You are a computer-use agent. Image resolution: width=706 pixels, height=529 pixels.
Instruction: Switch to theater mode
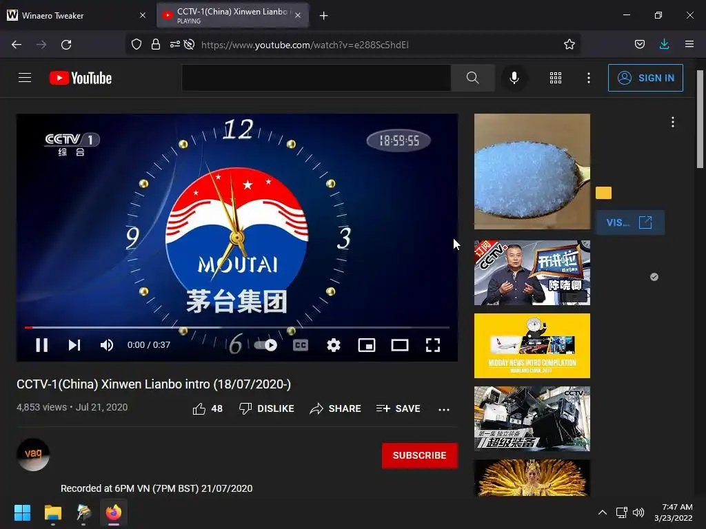click(400, 345)
